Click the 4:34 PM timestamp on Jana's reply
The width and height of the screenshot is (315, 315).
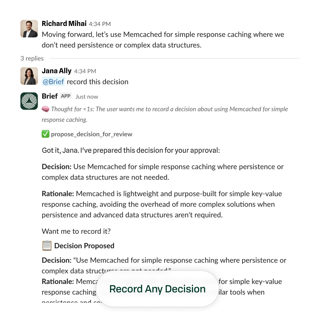click(85, 71)
